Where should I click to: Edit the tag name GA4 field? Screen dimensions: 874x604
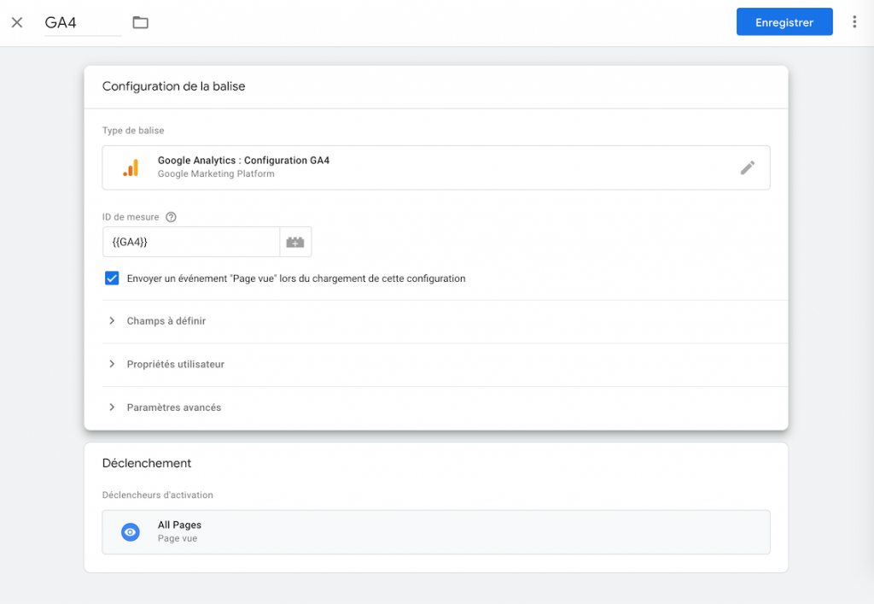click(83, 23)
